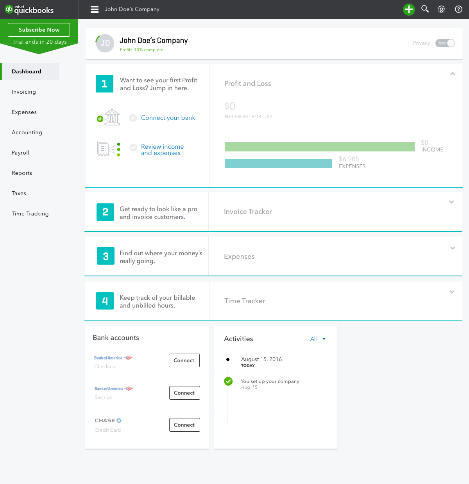The width and height of the screenshot is (469, 484).
Task: Open Time Tracking in the sidebar
Action: pos(30,214)
